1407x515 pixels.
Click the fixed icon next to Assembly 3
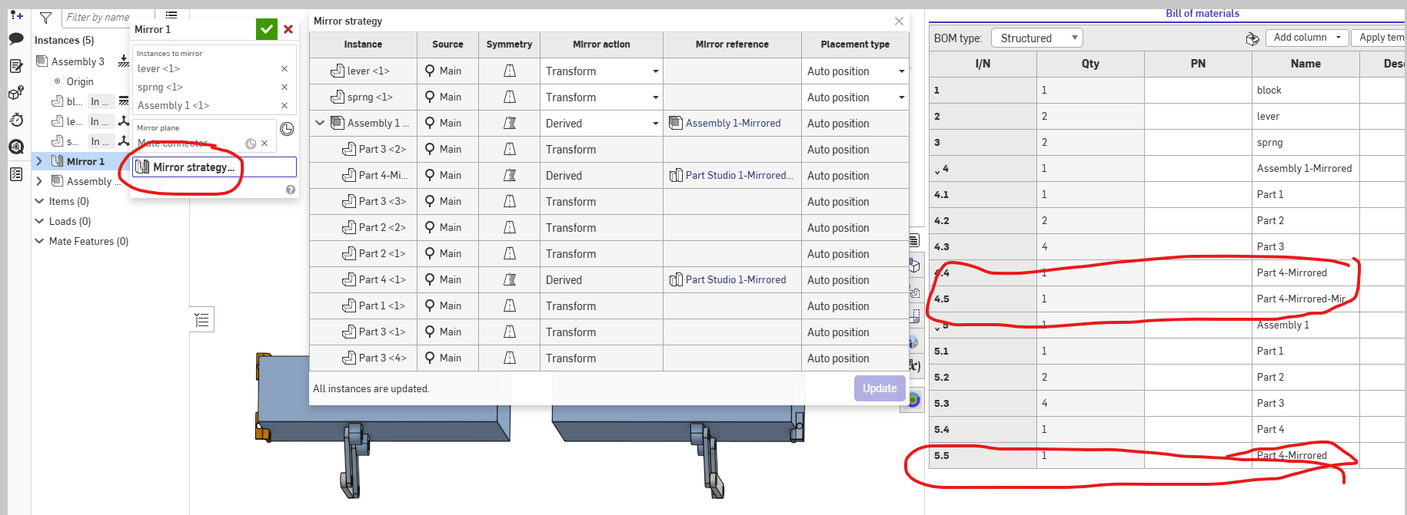coord(124,61)
